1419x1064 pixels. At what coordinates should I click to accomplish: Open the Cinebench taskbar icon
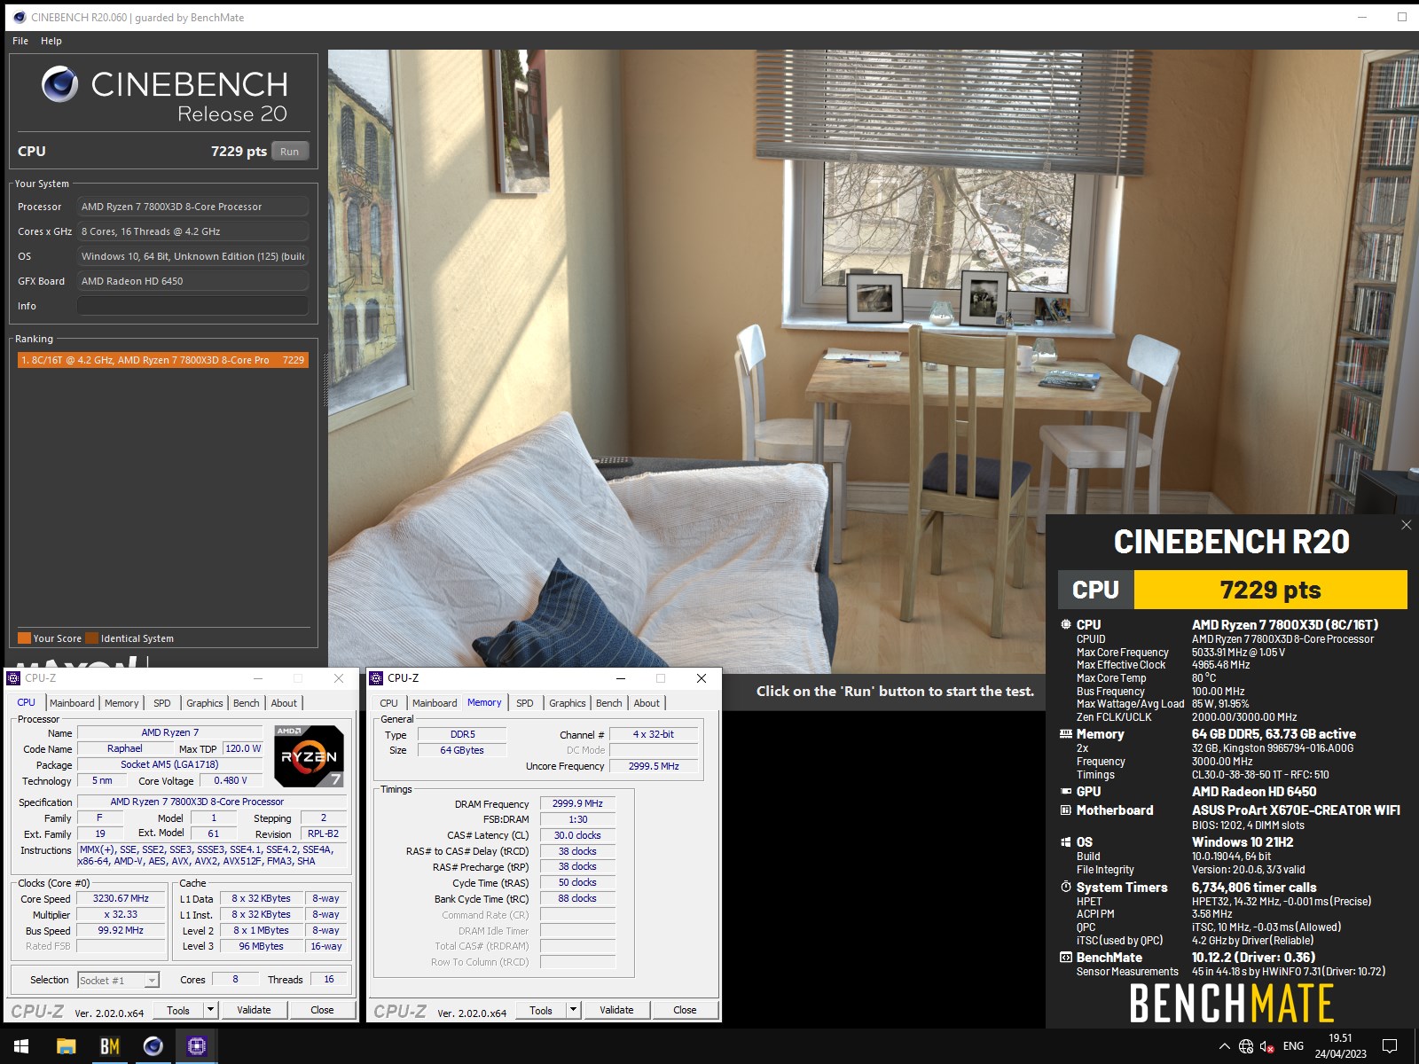pos(153,1046)
